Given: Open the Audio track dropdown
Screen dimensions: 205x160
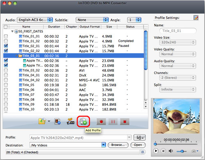Looking at the screenshot, I should (35, 20).
